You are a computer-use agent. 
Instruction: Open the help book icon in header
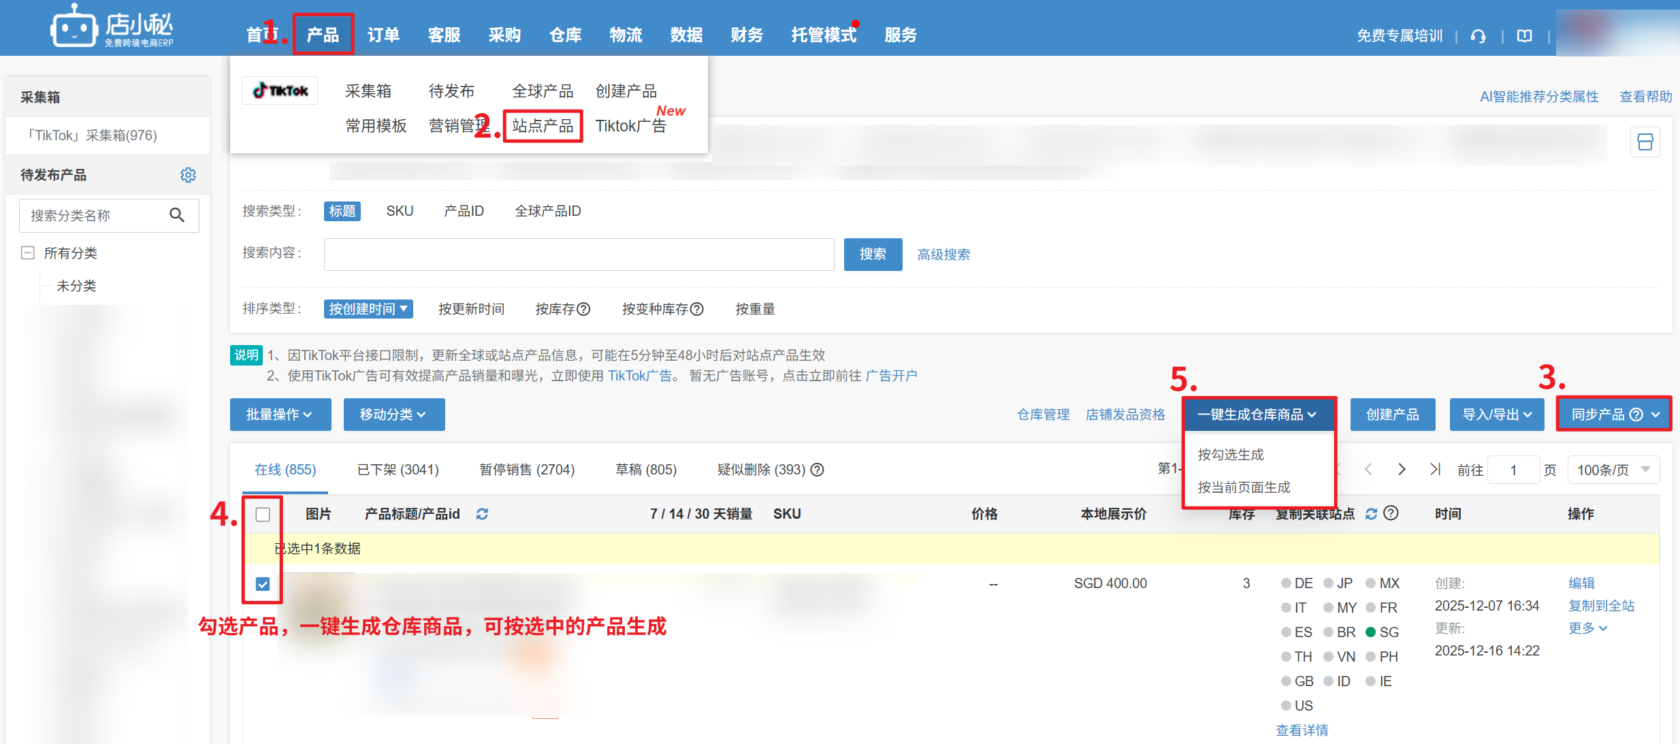point(1525,36)
